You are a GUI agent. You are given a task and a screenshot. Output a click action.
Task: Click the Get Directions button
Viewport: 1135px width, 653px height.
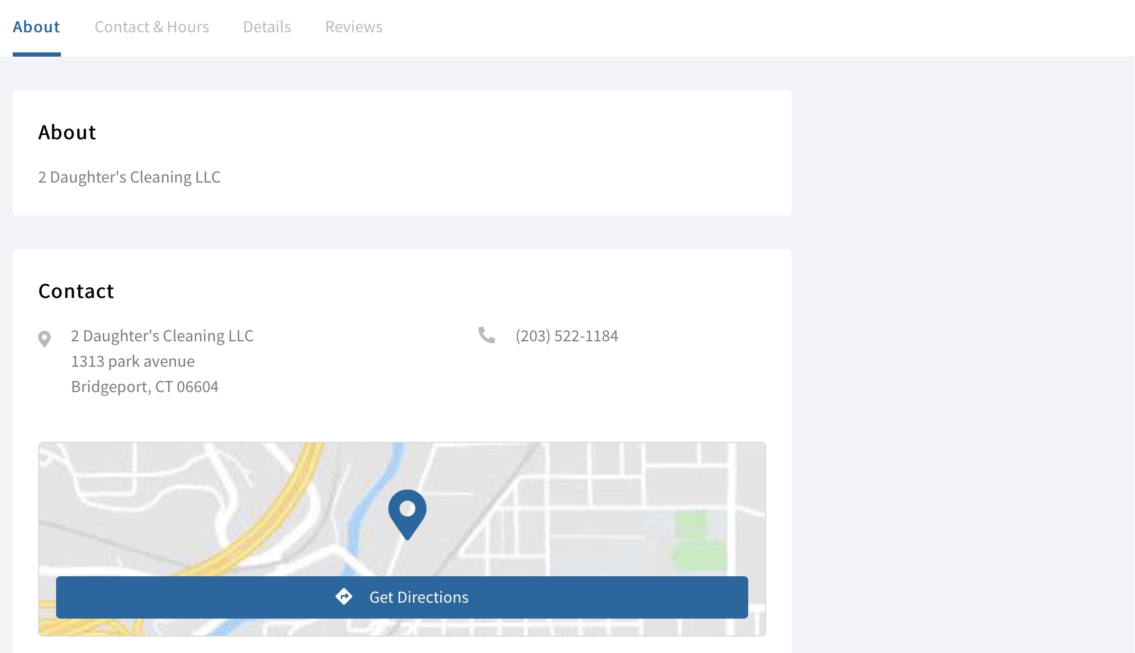(402, 597)
